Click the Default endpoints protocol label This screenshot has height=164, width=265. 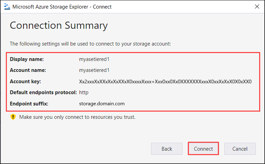[x=43, y=92]
